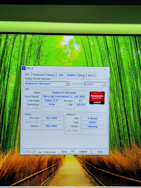Click the Samsung memory vendor value
Image resolution: width=141 pixels, height=188 pixels.
(93, 126)
